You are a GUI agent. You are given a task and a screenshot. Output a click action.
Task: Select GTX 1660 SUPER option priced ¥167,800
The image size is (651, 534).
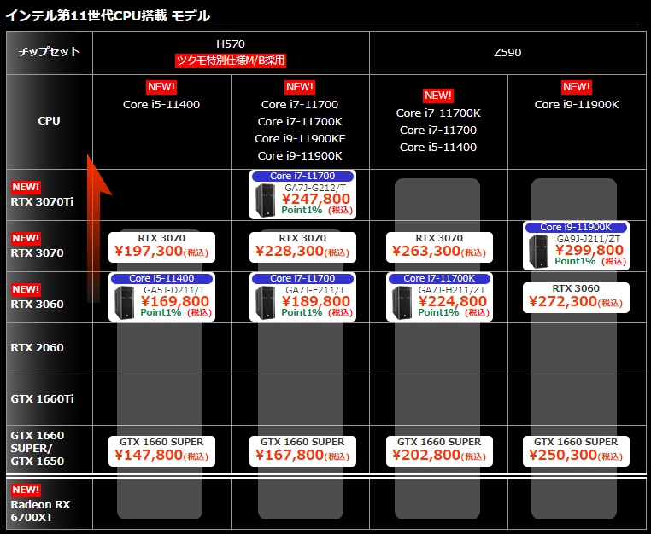point(302,451)
